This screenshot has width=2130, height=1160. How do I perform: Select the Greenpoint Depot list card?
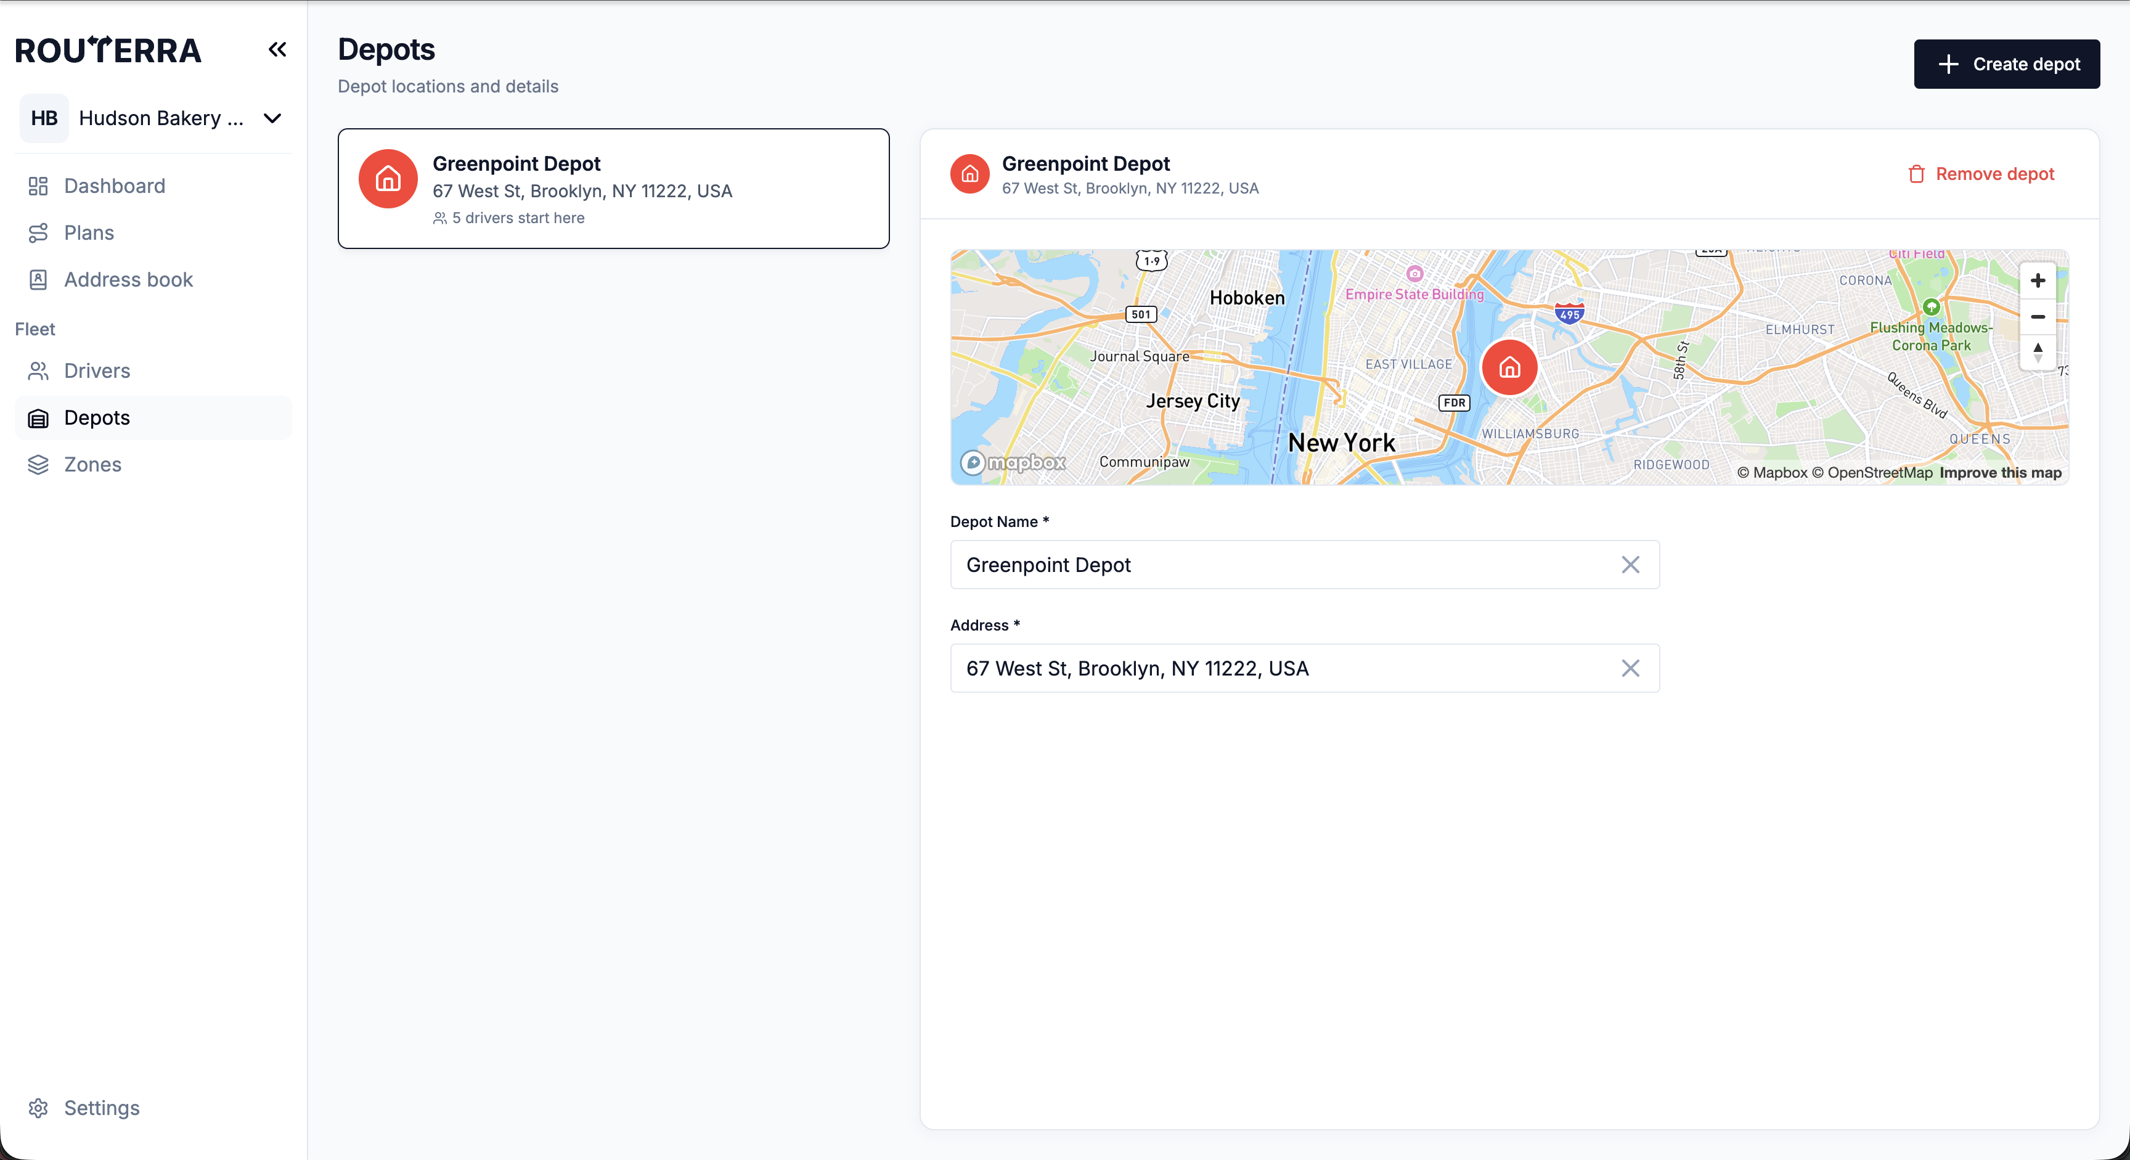tap(613, 189)
